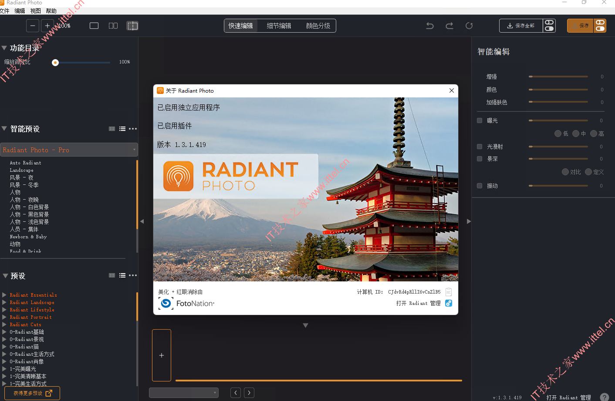
Task: Adjust the 缩放百分比 zoom slider
Action: pyautogui.click(x=81, y=63)
